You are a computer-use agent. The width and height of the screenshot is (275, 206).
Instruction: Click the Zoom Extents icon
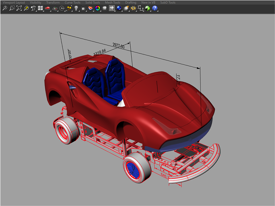click(x=19, y=8)
